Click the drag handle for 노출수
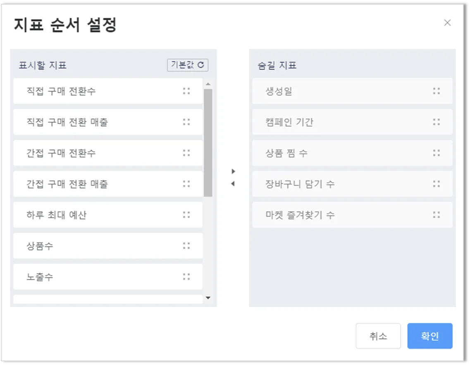Image resolution: width=470 pixels, height=365 pixels. click(x=186, y=277)
